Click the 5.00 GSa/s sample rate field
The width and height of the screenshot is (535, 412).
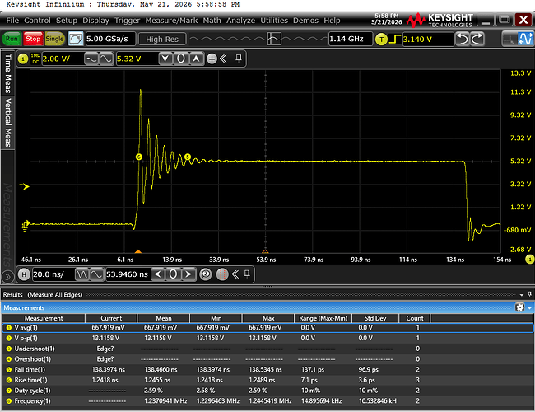(110, 39)
